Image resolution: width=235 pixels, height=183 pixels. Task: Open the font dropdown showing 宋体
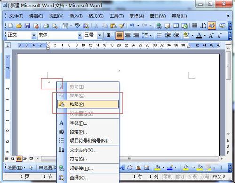point(80,35)
